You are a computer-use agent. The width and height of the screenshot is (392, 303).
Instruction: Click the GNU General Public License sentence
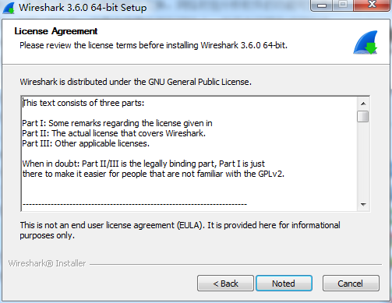tap(136, 82)
